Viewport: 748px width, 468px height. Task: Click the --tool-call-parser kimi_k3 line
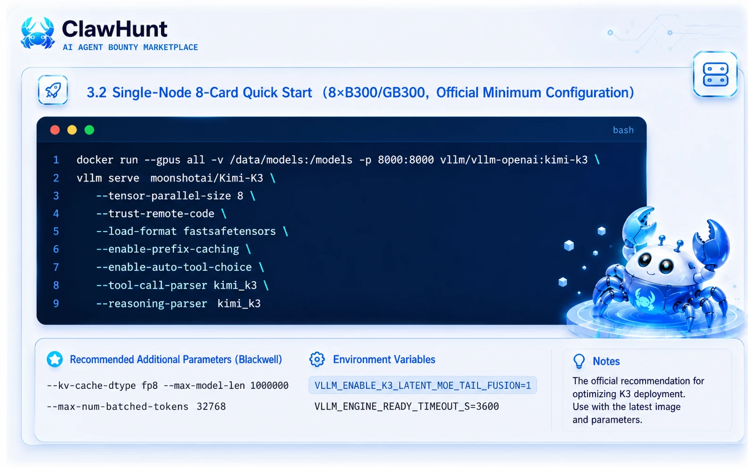click(x=182, y=285)
